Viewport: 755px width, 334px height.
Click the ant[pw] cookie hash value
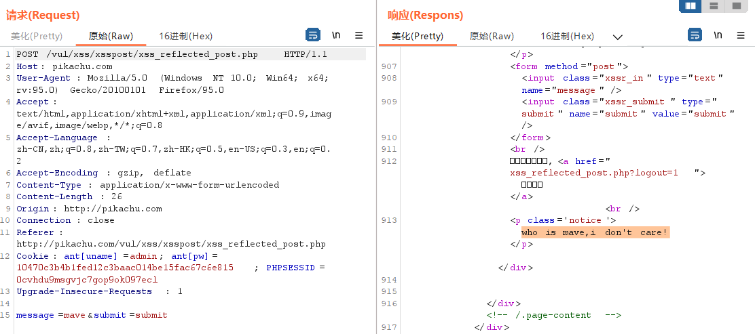[x=125, y=268]
